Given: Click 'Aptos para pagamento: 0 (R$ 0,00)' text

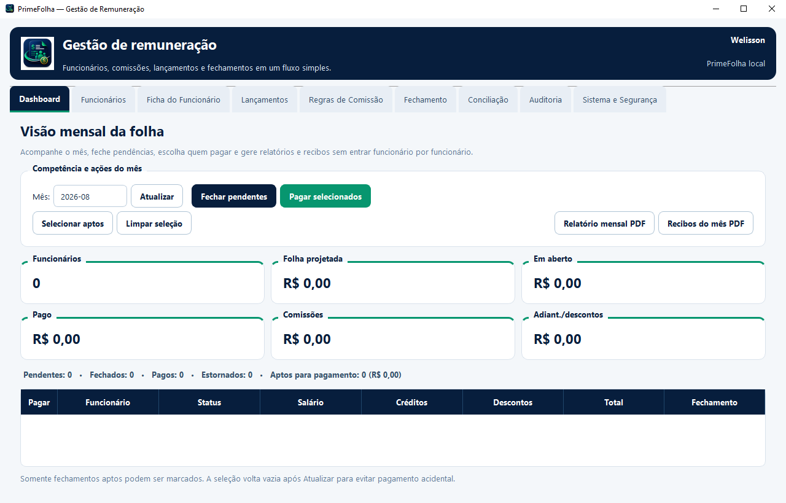Looking at the screenshot, I should coord(336,375).
